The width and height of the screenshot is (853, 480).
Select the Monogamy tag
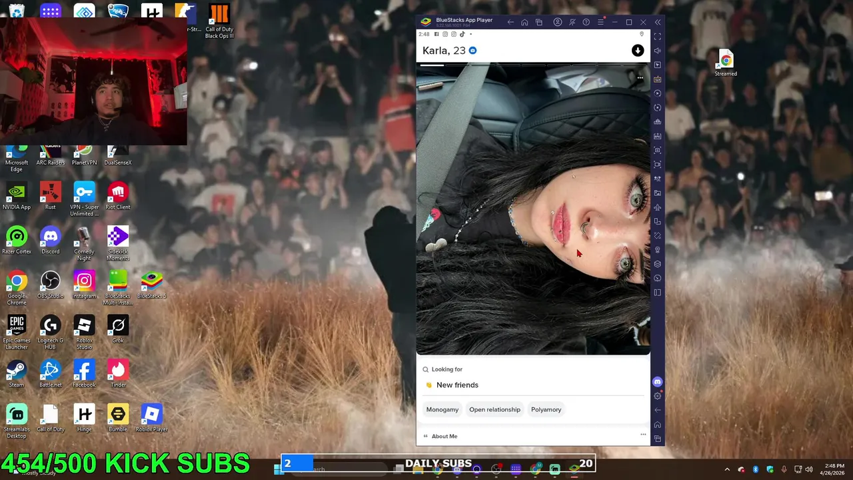coord(442,409)
